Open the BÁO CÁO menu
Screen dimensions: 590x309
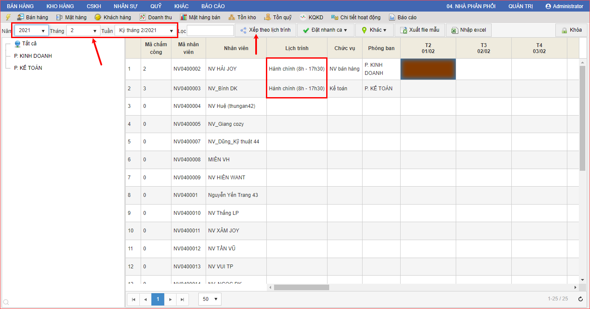click(213, 6)
